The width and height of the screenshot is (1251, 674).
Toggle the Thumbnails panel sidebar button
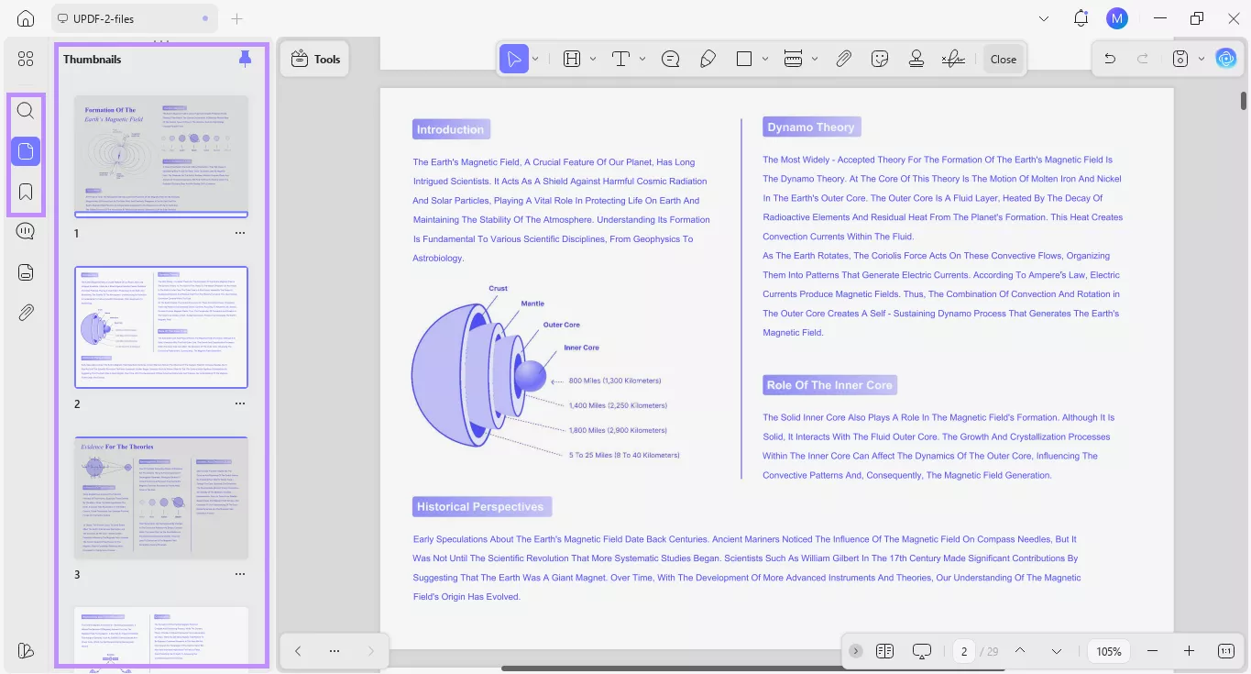pyautogui.click(x=26, y=151)
